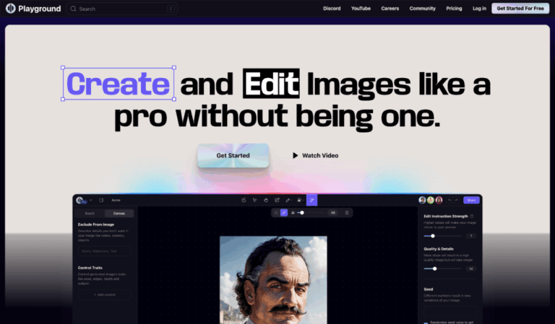Click the search magnifier icon
555x324 pixels.
73,9
